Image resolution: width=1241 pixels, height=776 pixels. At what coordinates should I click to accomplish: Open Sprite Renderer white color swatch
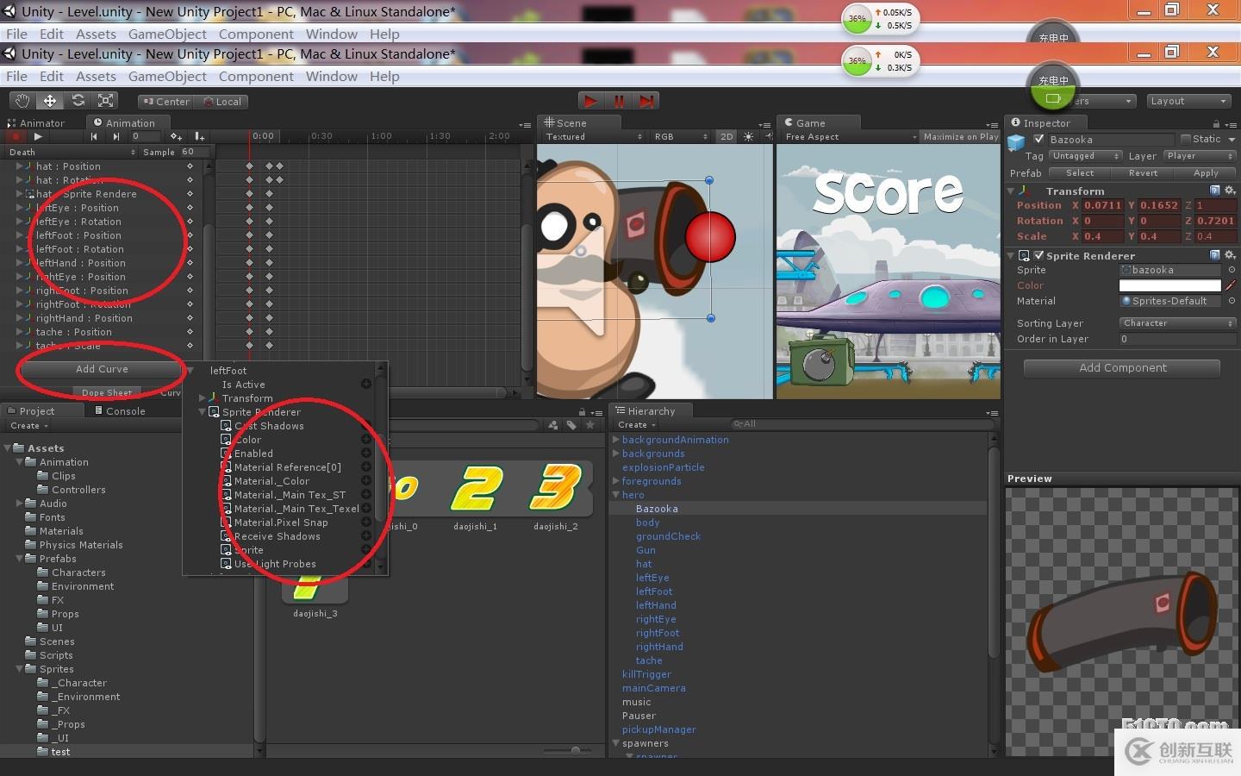coord(1169,285)
